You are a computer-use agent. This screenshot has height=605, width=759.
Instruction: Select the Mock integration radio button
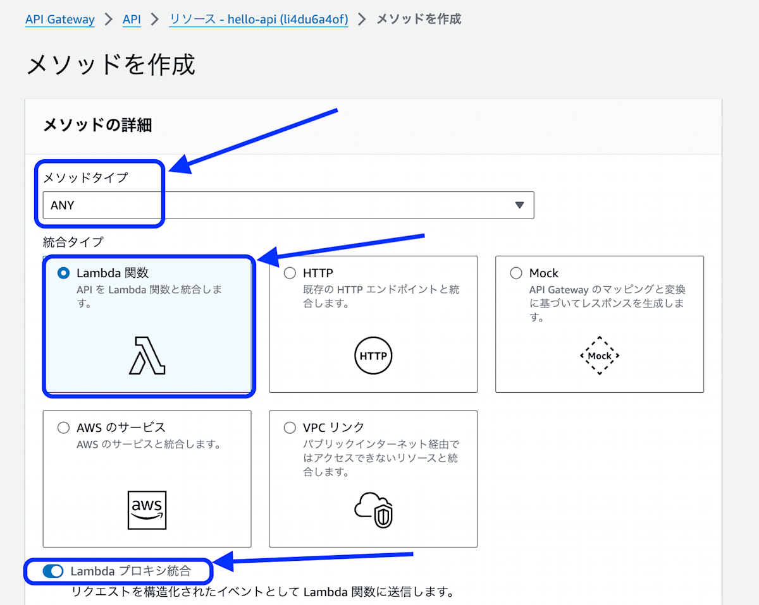(x=516, y=273)
